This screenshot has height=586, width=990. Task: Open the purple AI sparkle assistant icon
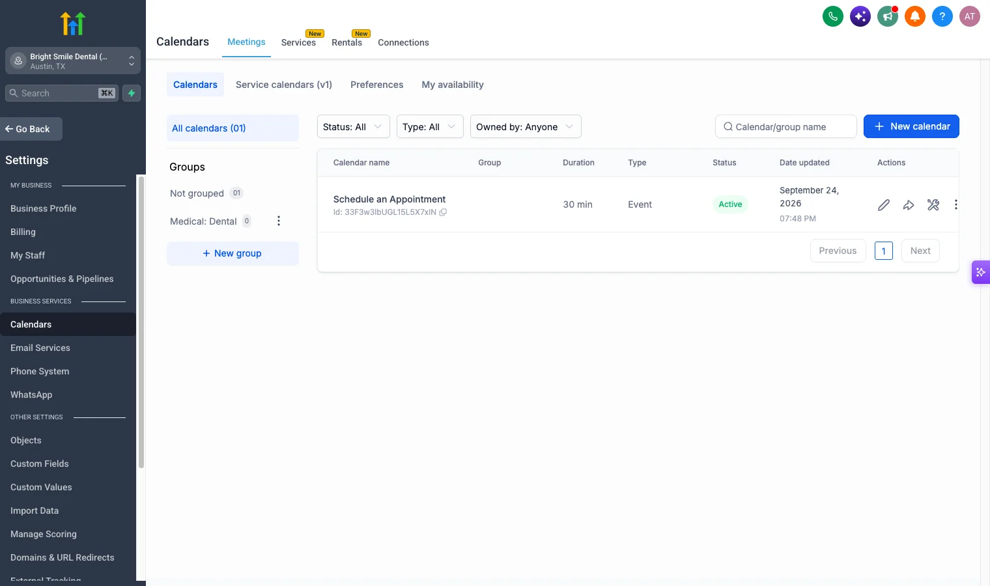click(x=860, y=16)
